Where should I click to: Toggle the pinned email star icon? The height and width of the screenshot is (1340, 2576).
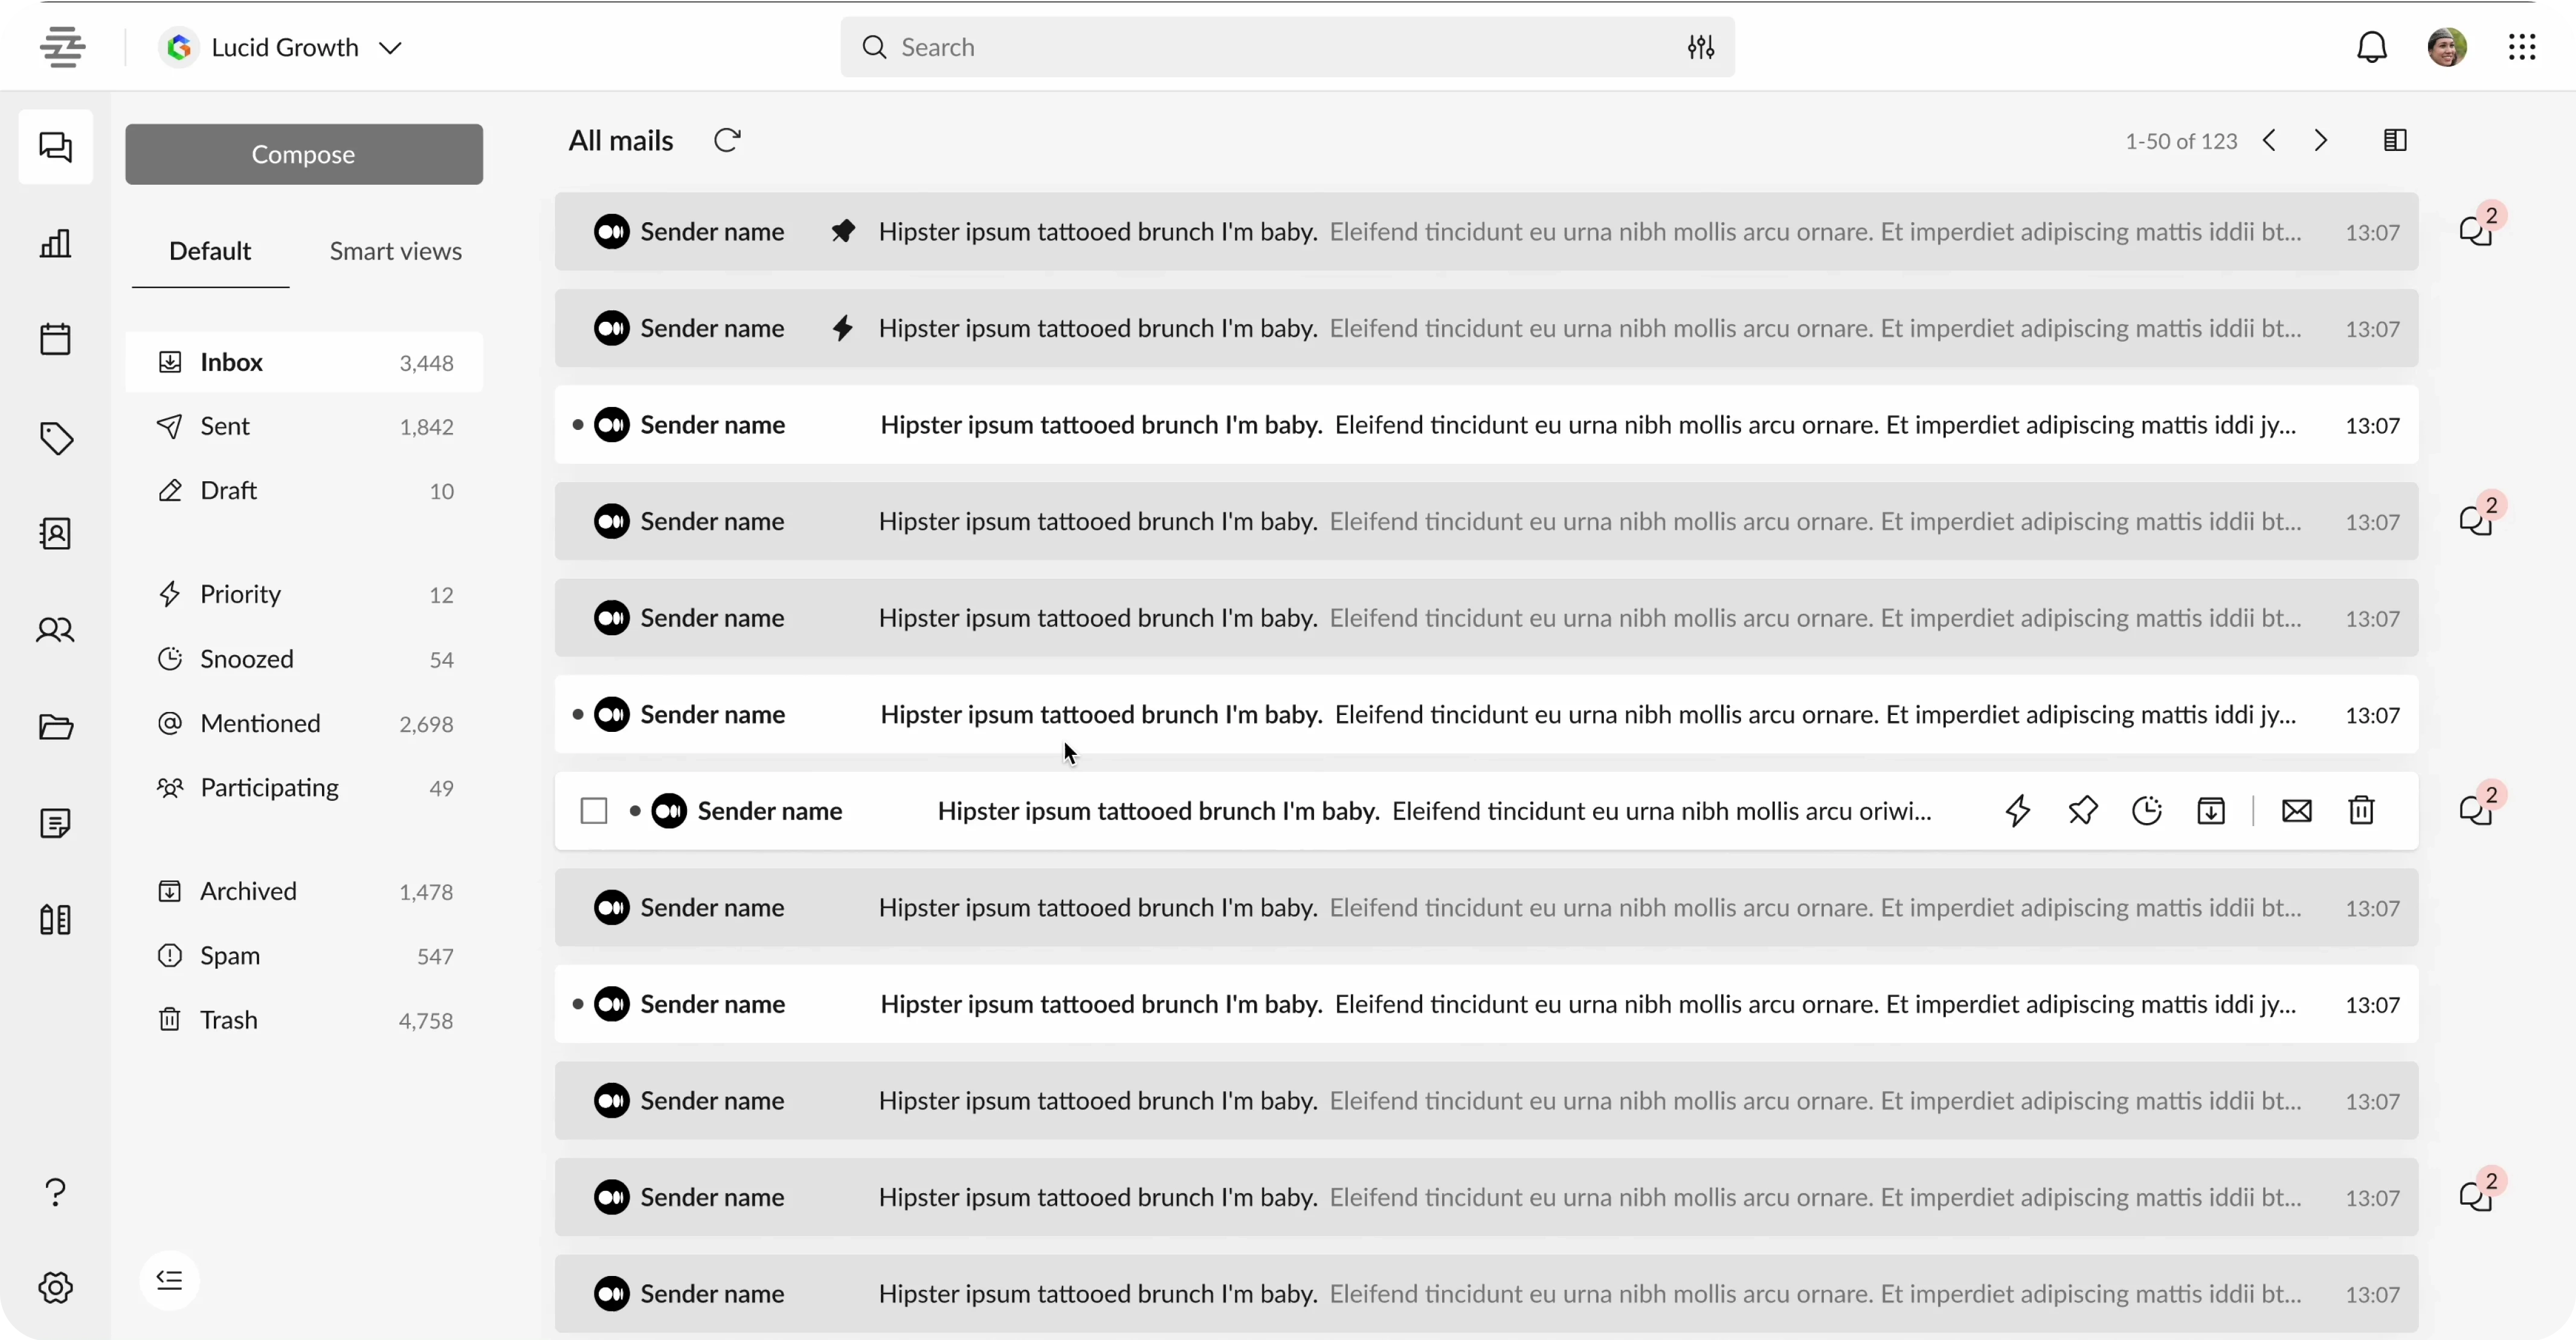(x=842, y=230)
